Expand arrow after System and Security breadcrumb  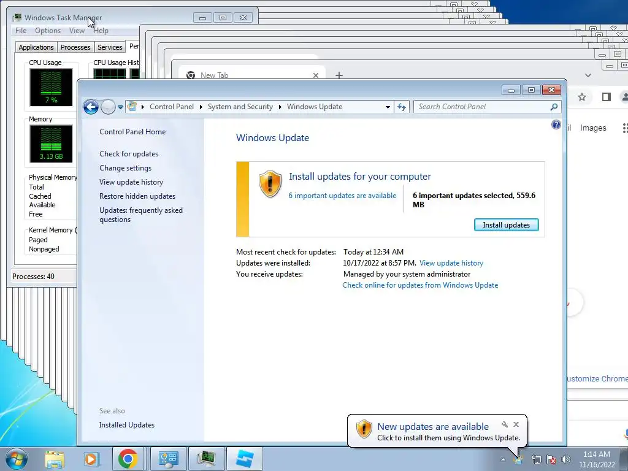tap(280, 107)
